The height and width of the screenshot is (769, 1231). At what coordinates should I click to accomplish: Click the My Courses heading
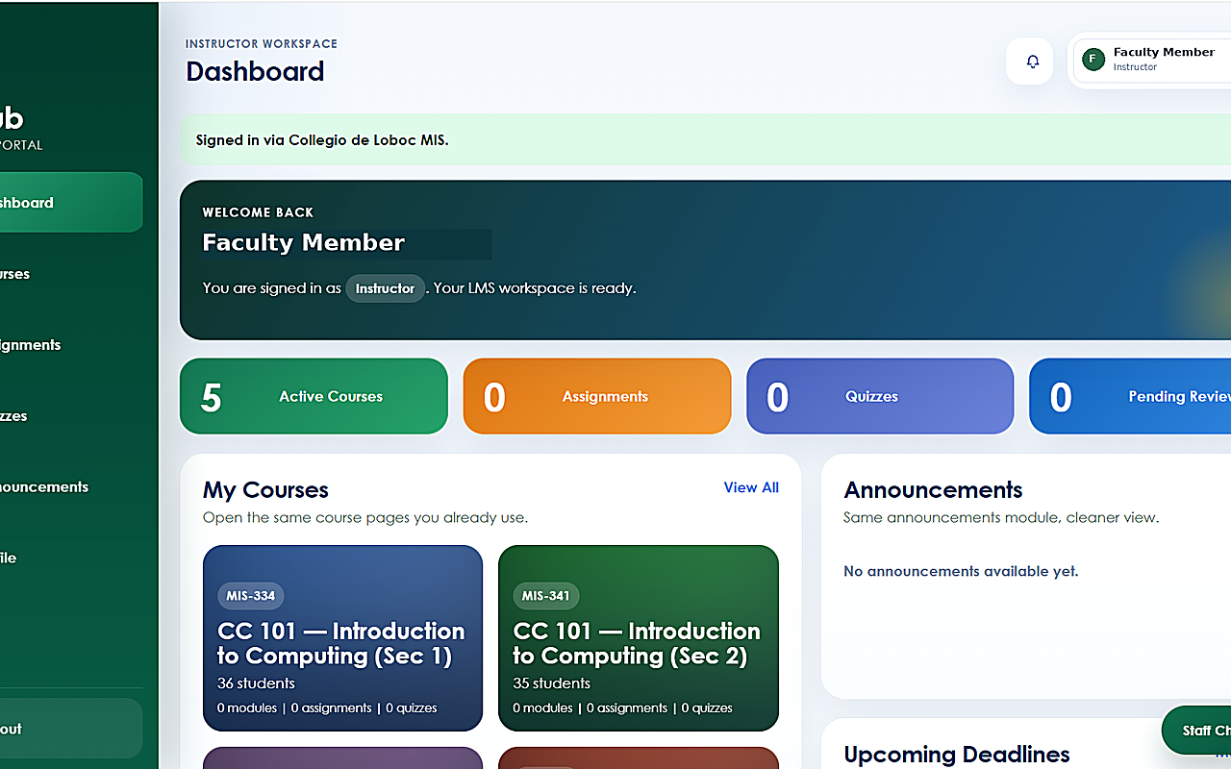tap(265, 490)
